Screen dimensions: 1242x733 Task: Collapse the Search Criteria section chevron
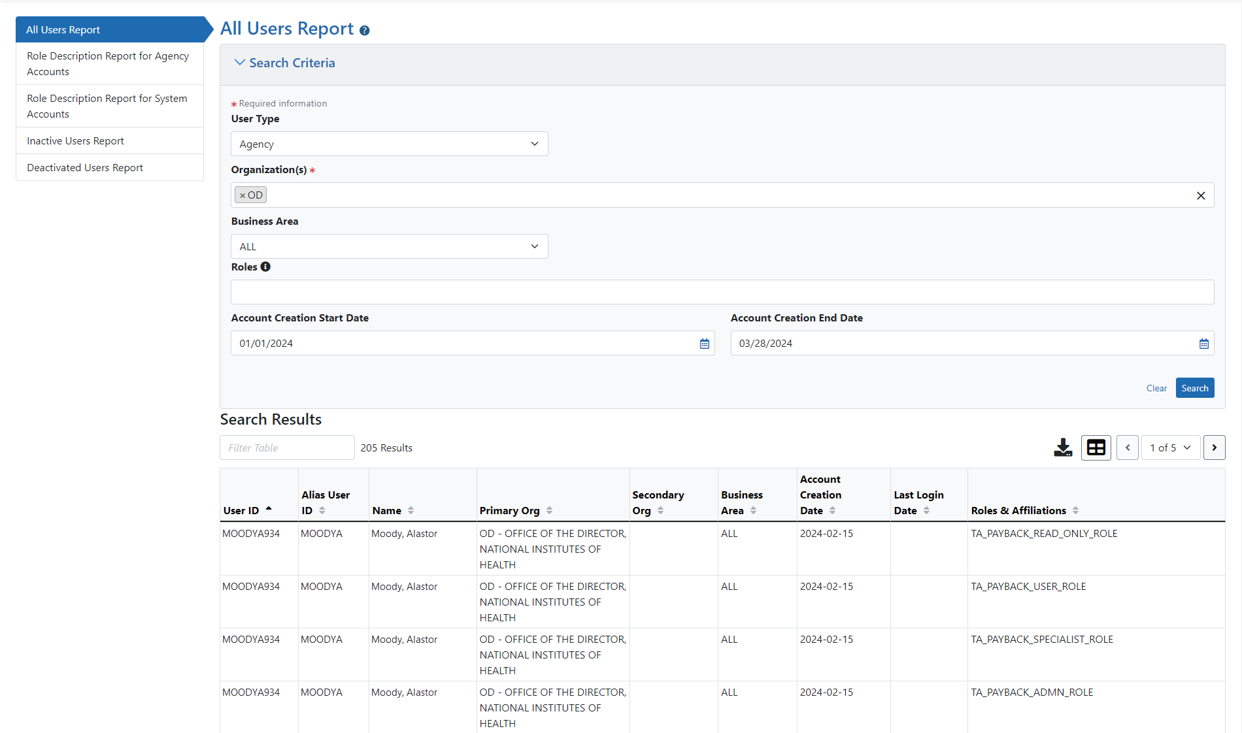(240, 63)
